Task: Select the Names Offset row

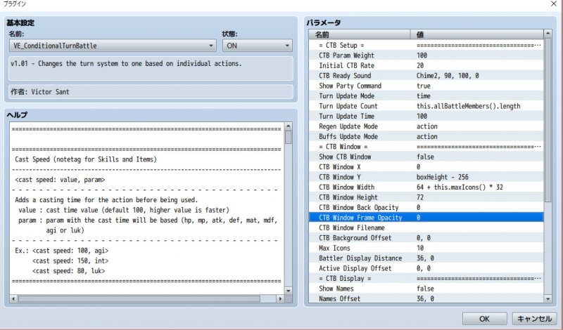Action: tap(426, 299)
